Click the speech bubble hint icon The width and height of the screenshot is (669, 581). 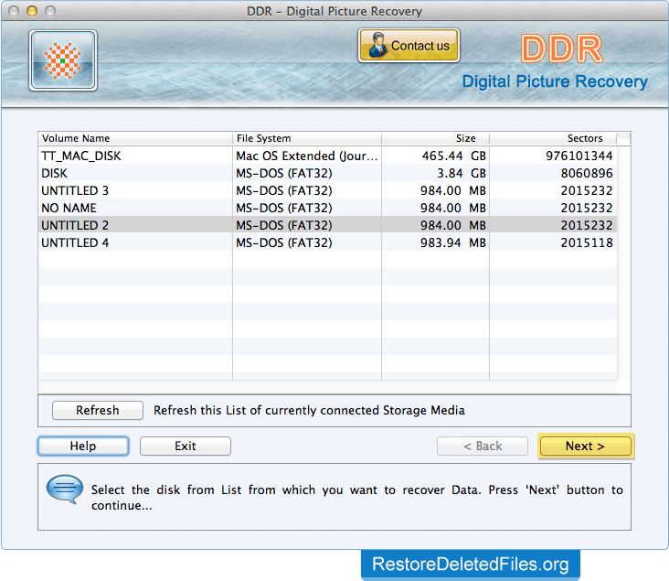pyautogui.click(x=64, y=489)
